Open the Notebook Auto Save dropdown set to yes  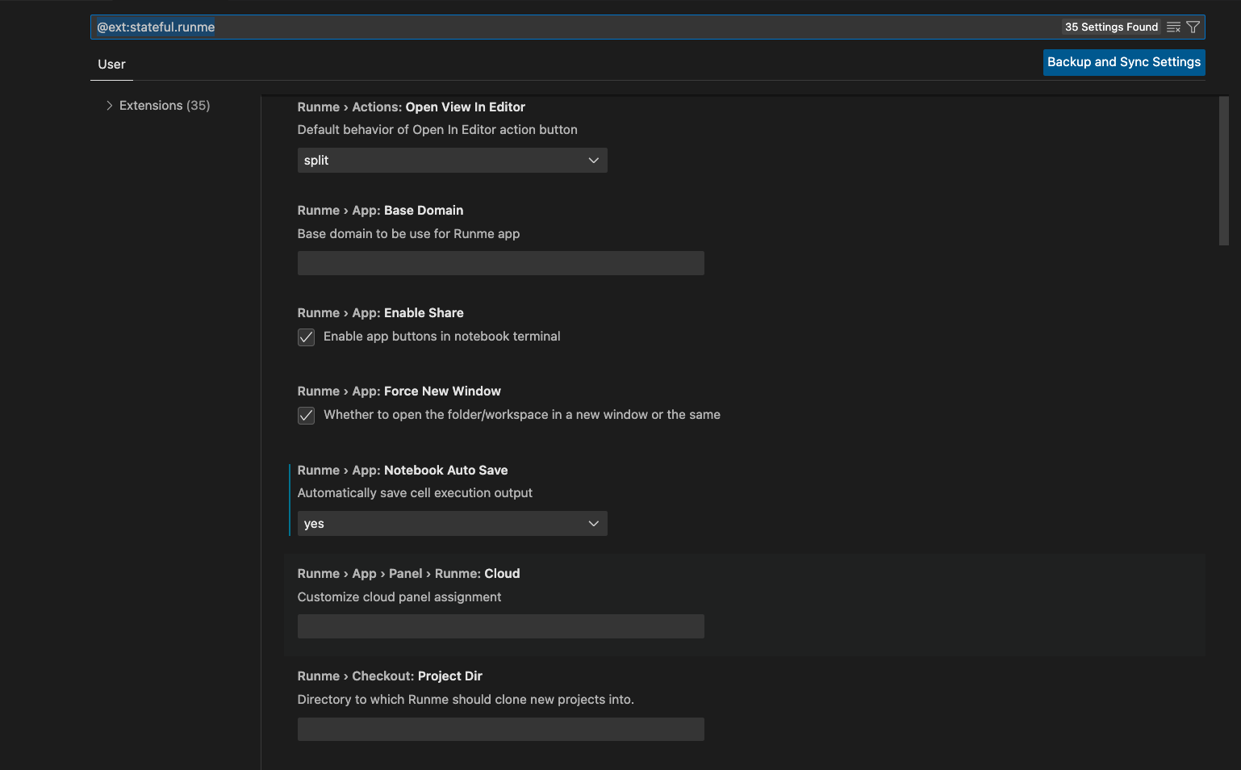[x=452, y=524]
